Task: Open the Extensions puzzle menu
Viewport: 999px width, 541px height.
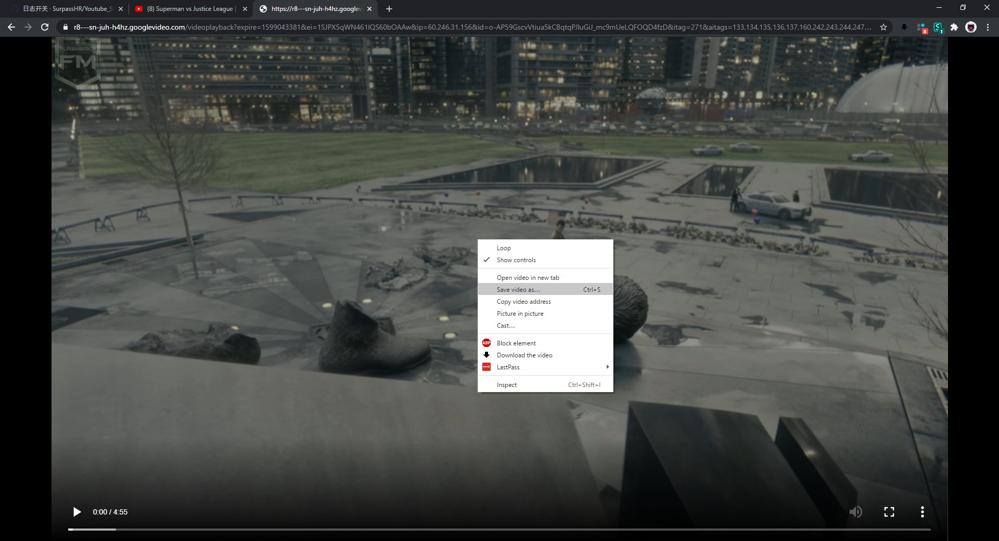Action: click(x=954, y=27)
